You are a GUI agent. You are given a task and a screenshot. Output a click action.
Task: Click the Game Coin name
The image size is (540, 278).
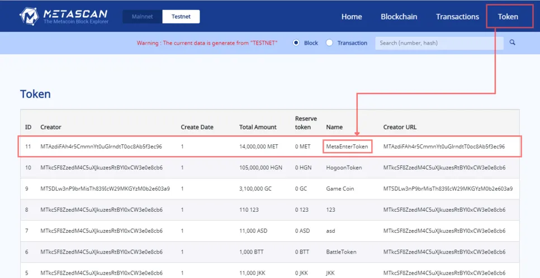340,188
